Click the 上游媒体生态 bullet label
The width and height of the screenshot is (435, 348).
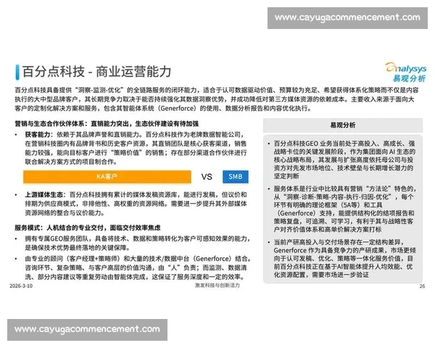coord(43,194)
